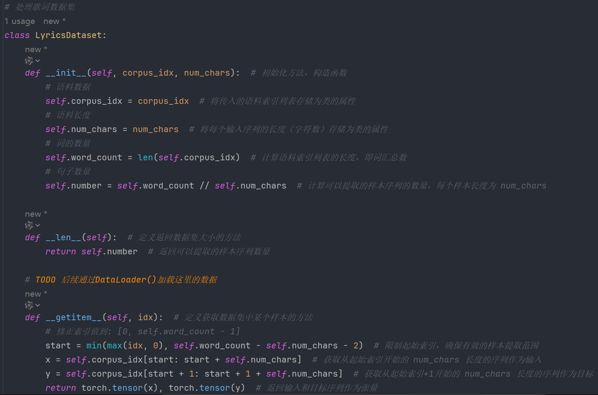Expand the dropdown chevron above __init__ method

coord(38,61)
